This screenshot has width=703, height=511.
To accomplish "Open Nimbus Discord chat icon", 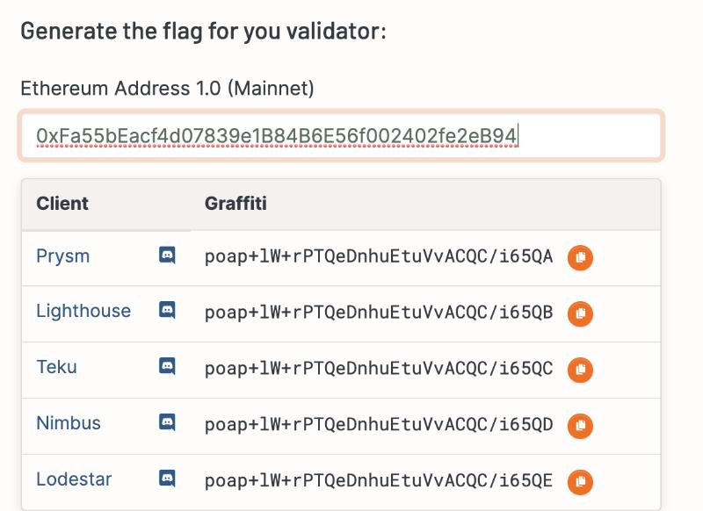I will point(167,422).
